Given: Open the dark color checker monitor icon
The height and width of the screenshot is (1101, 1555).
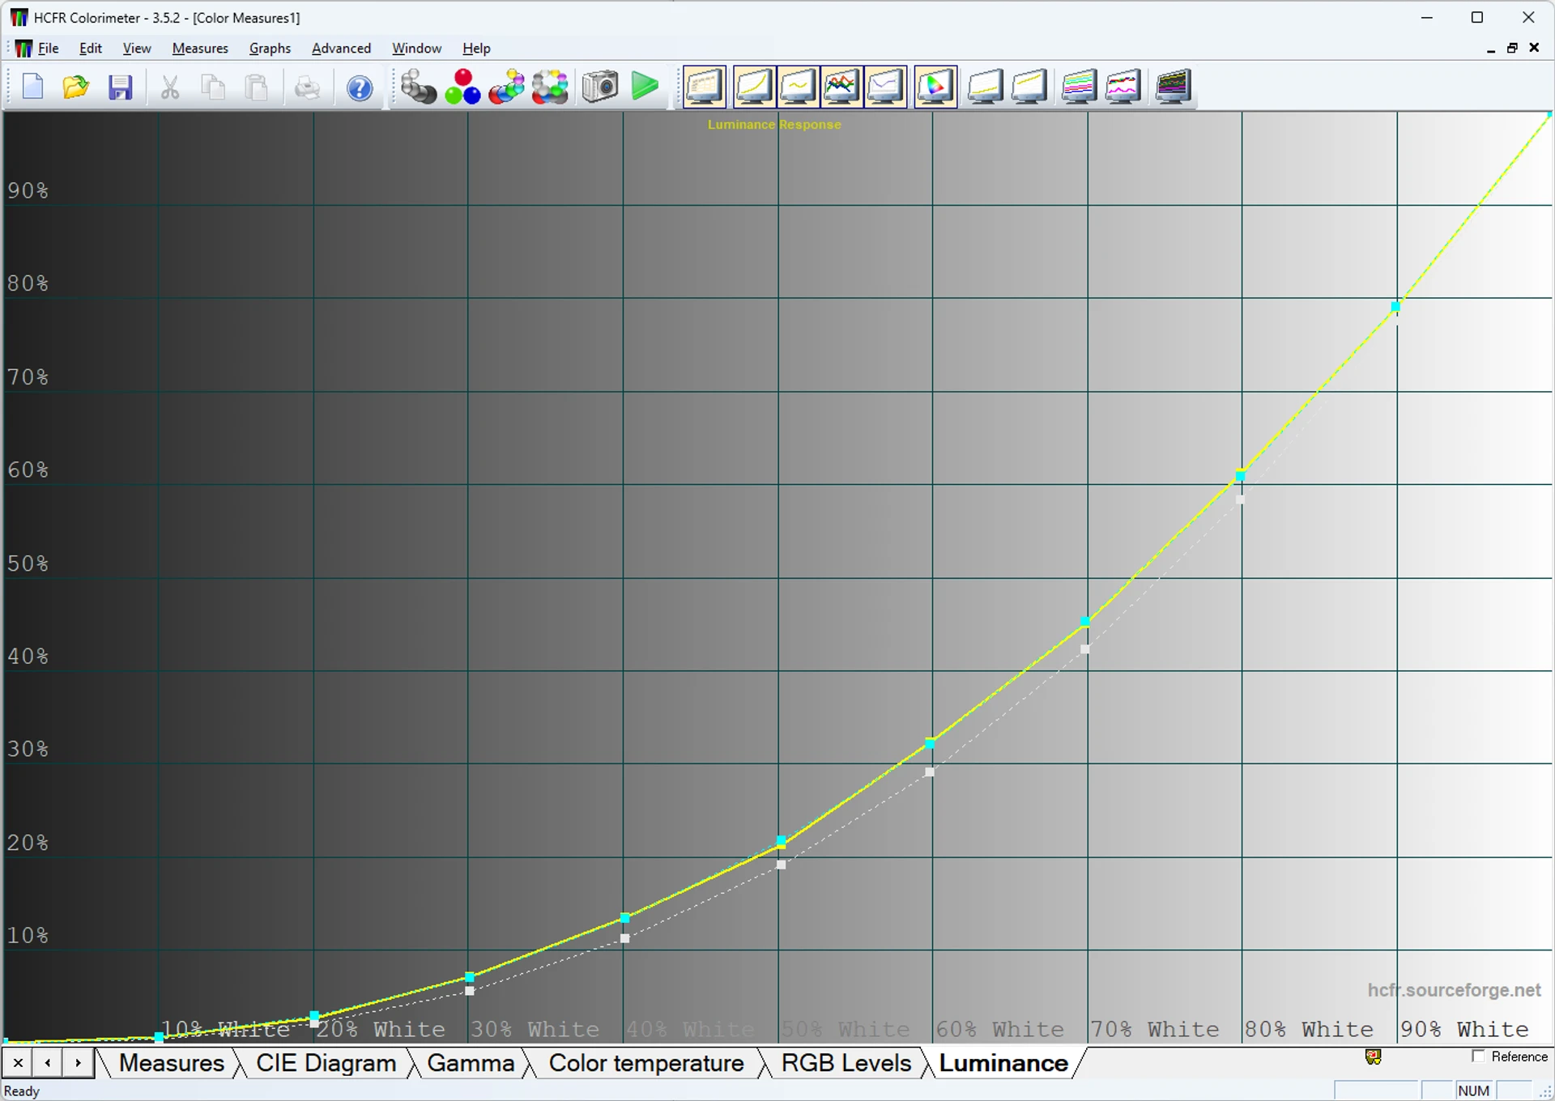Looking at the screenshot, I should (x=1174, y=87).
